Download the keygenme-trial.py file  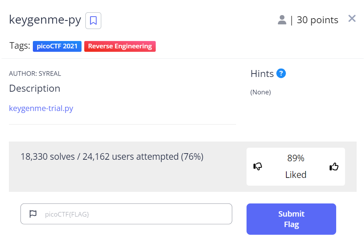point(41,108)
